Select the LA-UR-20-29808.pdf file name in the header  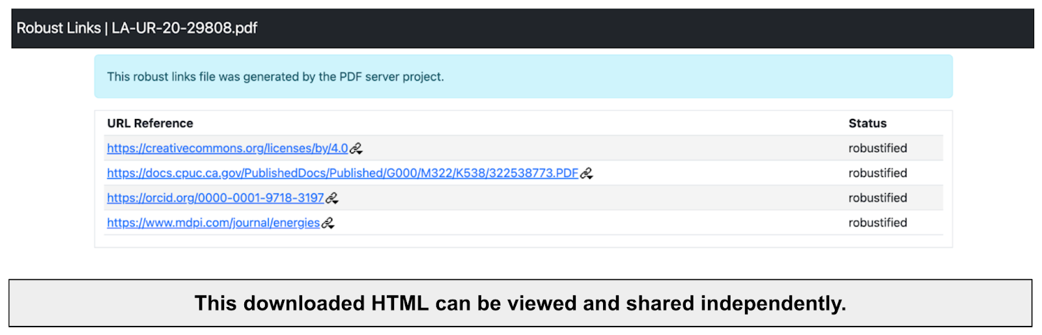pyautogui.click(x=184, y=28)
